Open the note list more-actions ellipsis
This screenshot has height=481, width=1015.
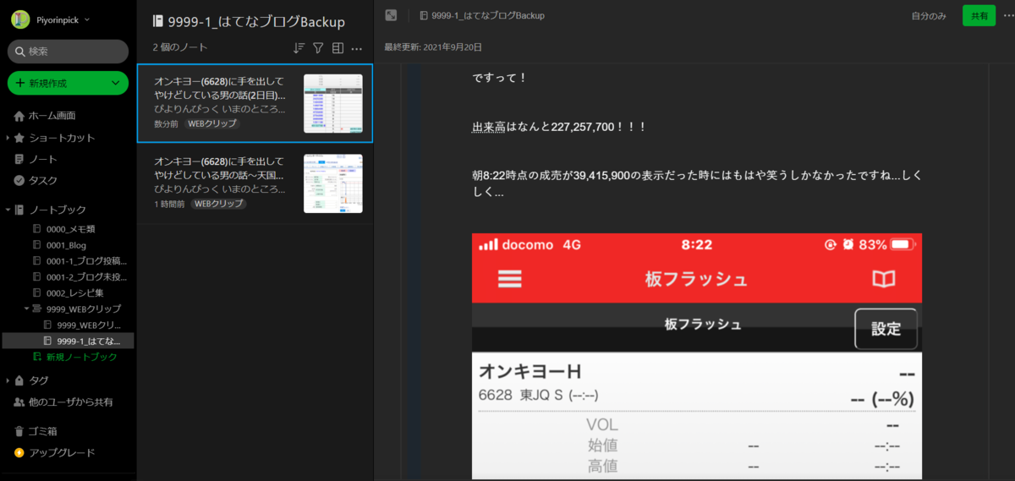(x=357, y=48)
